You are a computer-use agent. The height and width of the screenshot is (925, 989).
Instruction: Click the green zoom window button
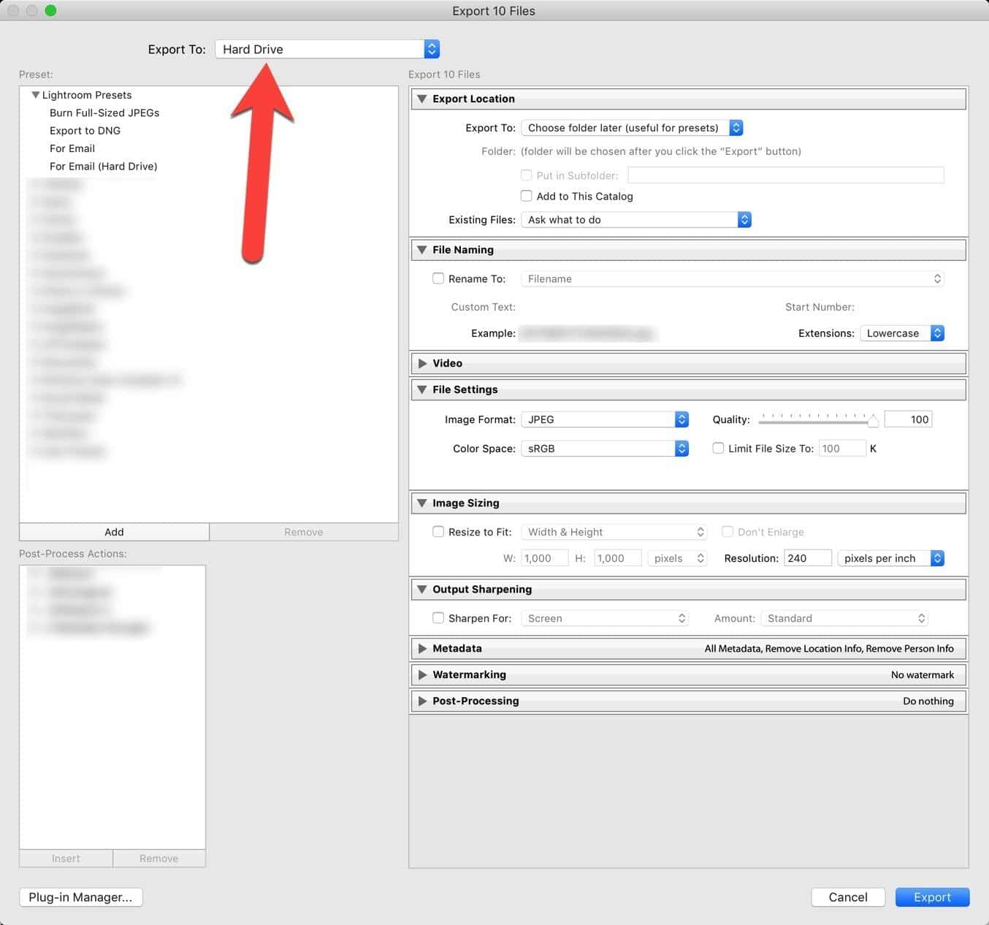point(50,10)
